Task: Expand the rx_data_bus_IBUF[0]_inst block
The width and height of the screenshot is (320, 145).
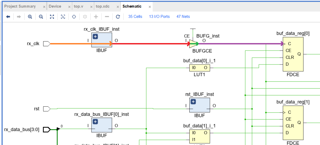Action: pos(95,122)
